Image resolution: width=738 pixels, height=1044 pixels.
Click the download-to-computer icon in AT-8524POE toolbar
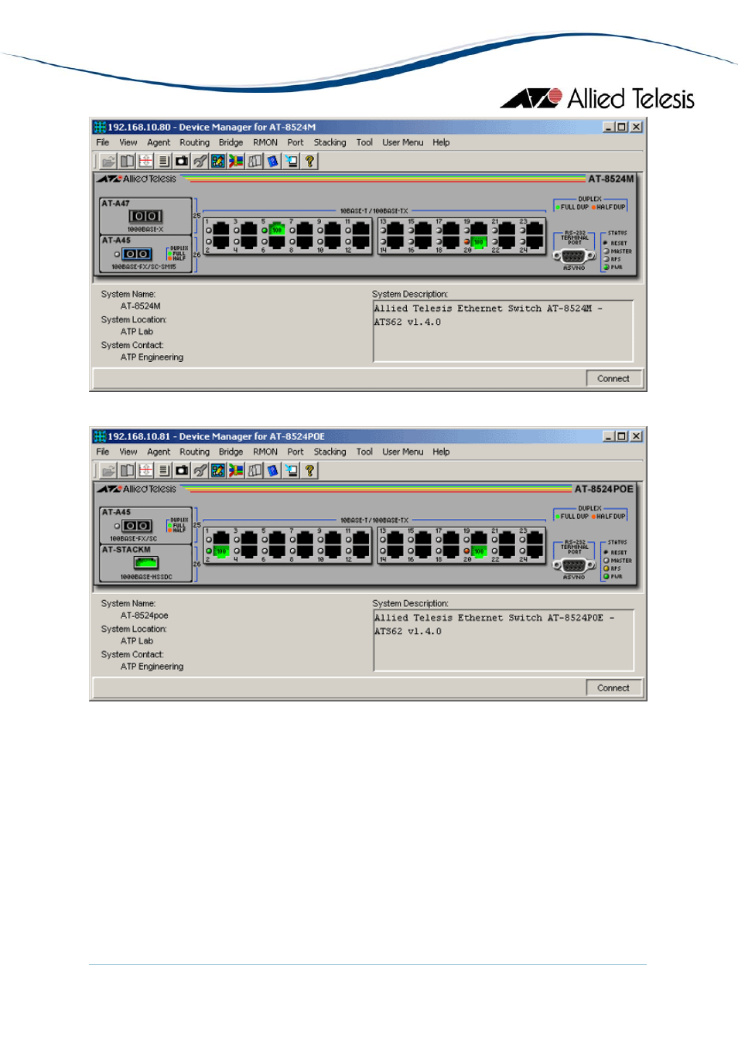(x=291, y=470)
